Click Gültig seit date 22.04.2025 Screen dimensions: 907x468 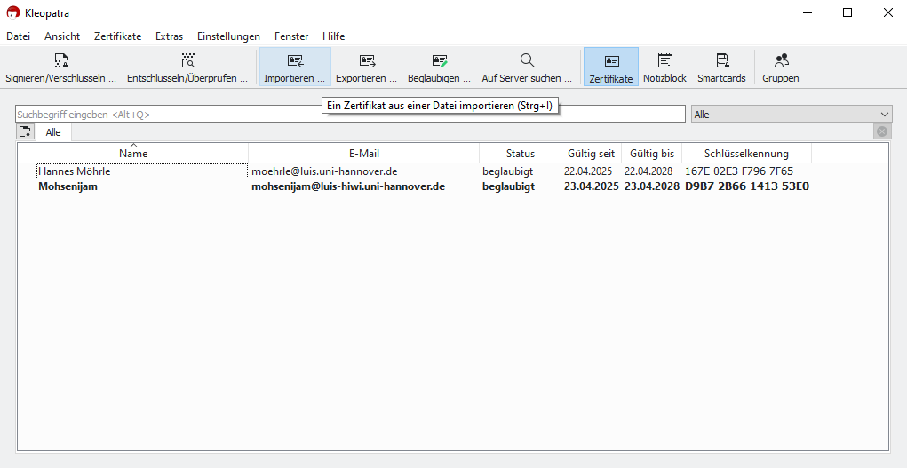[x=588, y=171]
